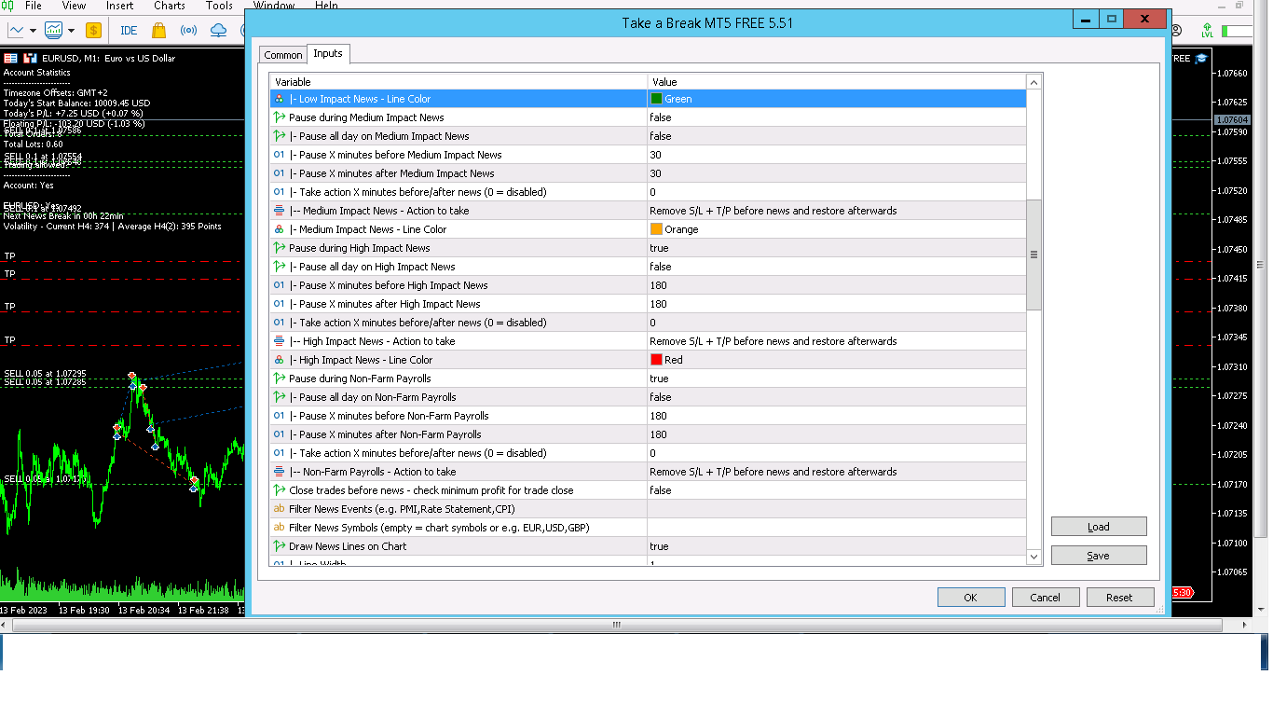Open the Charts menu
Viewport: 1273px width, 716px height.
tap(170, 6)
